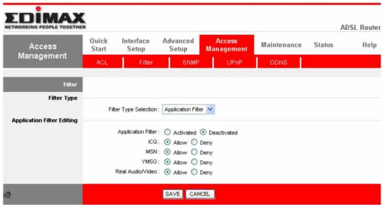
Task: Select Deny for Real Audio/Video
Action: click(194, 172)
